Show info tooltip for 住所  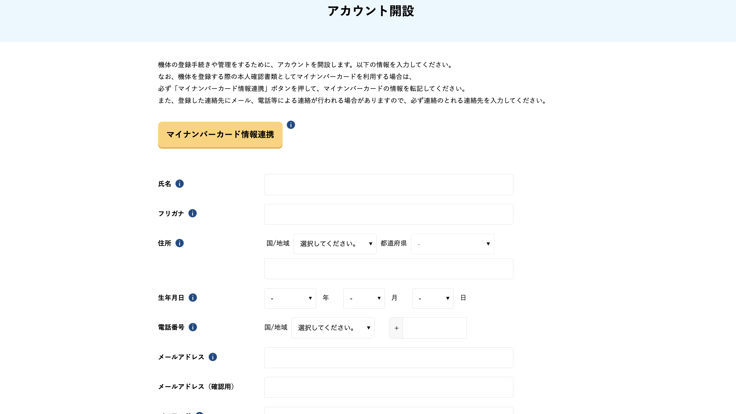(179, 243)
